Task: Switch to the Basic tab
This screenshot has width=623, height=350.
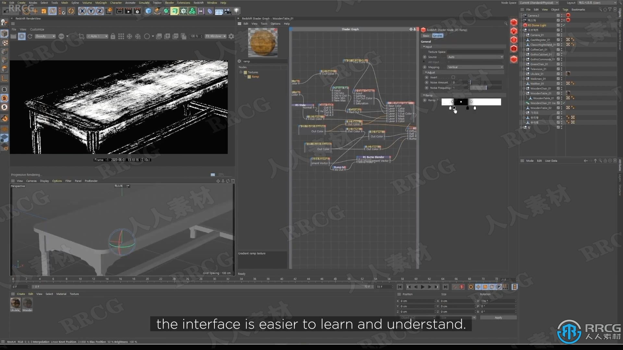Action: tap(426, 36)
